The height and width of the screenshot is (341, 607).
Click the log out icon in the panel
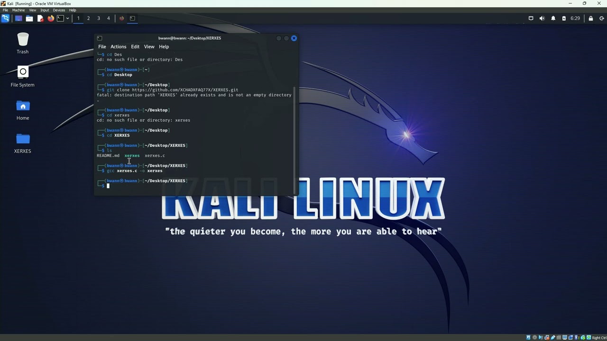[601, 18]
